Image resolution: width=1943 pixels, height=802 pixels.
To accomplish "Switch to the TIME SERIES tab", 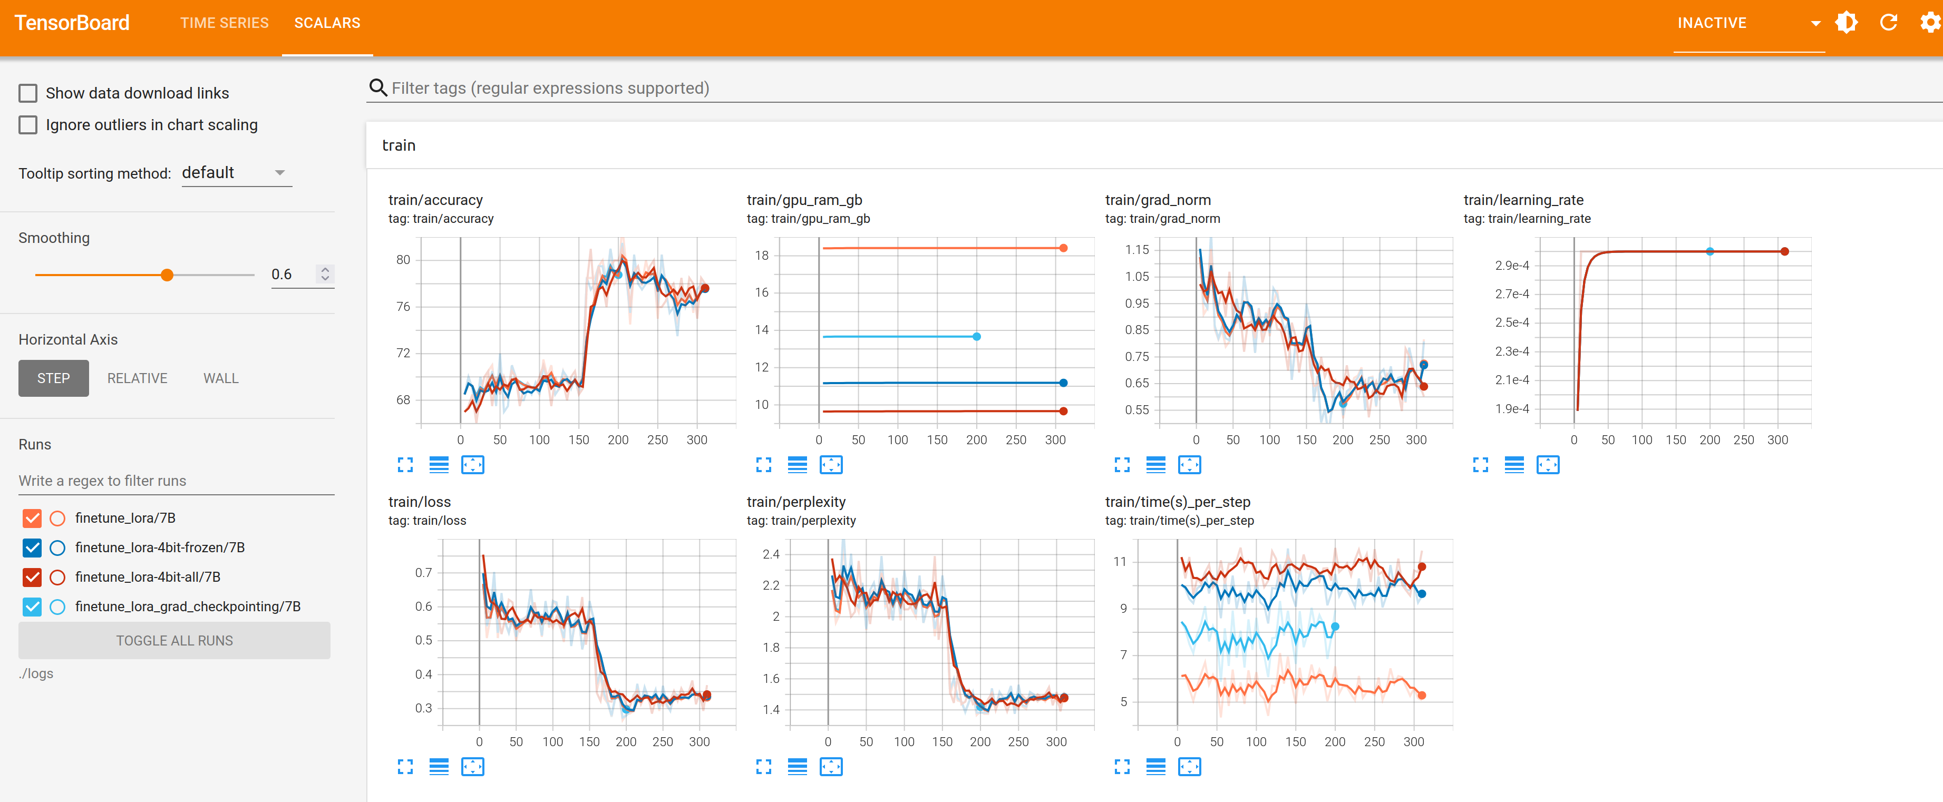I will pos(224,23).
